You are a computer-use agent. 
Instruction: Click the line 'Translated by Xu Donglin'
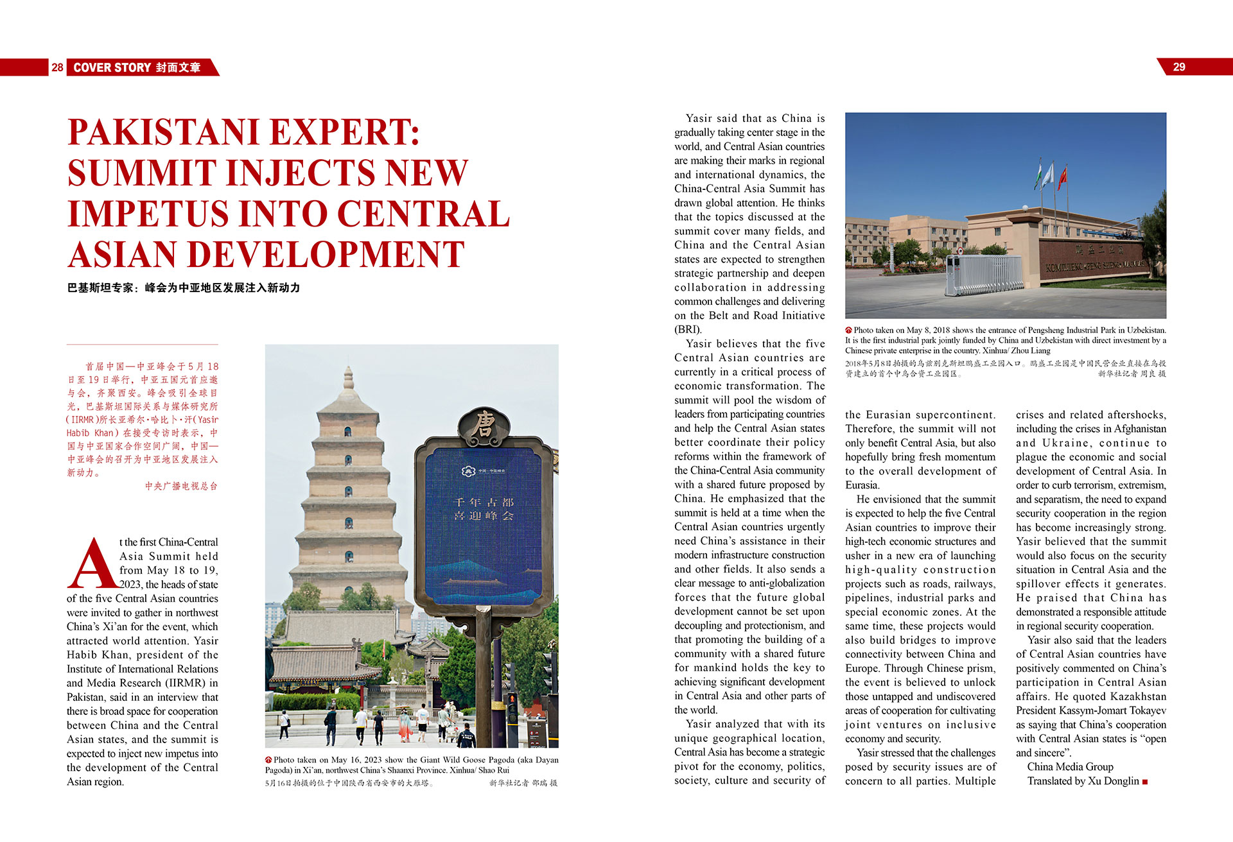(x=1083, y=781)
